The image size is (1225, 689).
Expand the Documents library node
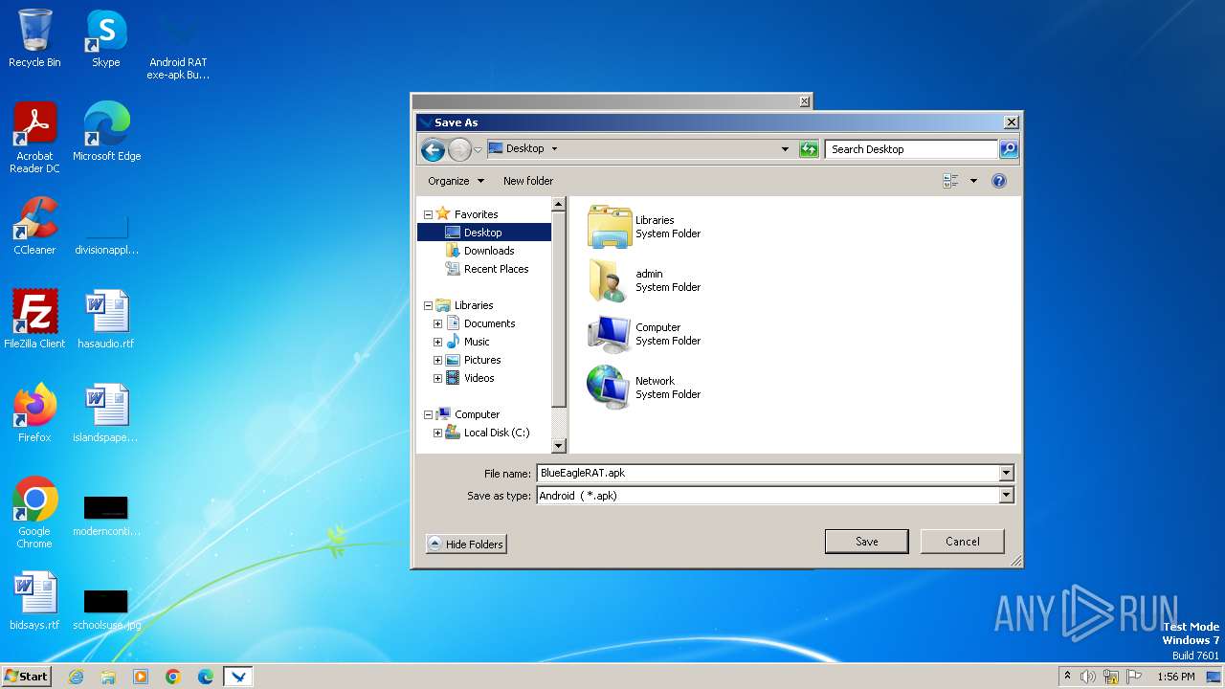pyautogui.click(x=437, y=323)
